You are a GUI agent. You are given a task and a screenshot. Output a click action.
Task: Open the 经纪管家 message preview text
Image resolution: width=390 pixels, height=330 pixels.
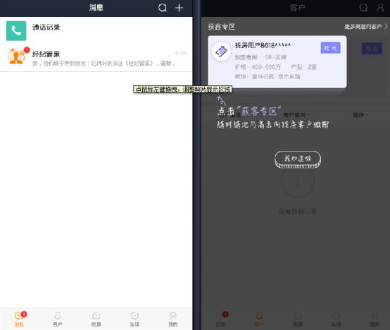pos(103,63)
